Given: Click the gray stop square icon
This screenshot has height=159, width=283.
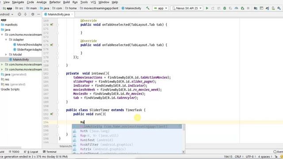Looking at the screenshot, I should click(248, 8).
